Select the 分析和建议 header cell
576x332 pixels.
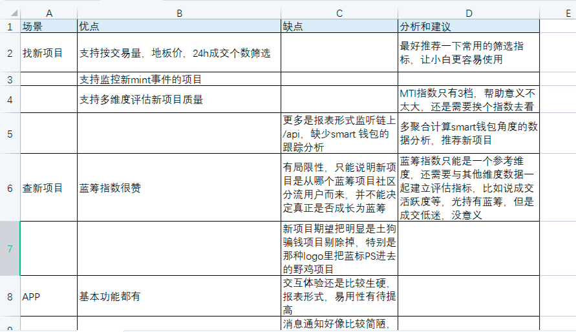(468, 26)
